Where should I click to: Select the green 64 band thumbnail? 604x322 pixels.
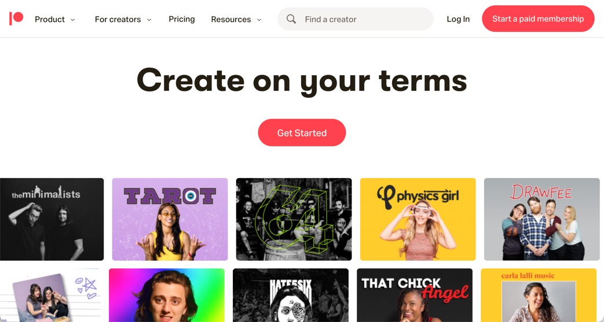point(294,219)
